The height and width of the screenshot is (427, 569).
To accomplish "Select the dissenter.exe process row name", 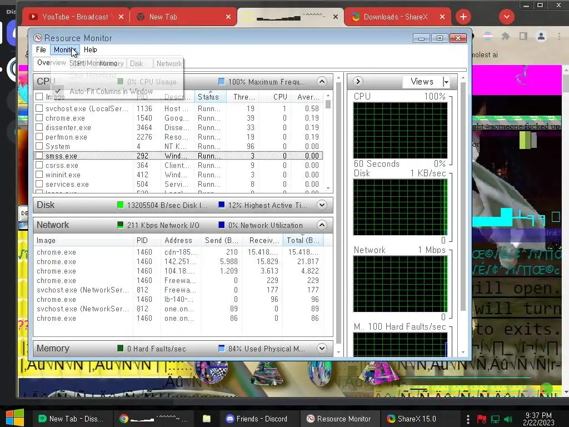I will pos(68,127).
